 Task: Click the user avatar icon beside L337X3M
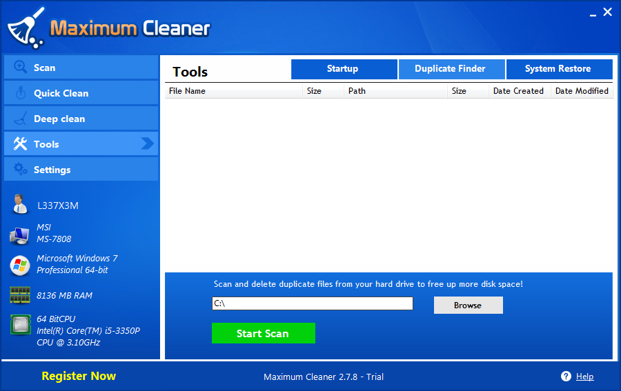pos(19,204)
